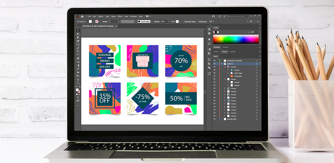Select the Selection tool arrow

click(x=78, y=30)
